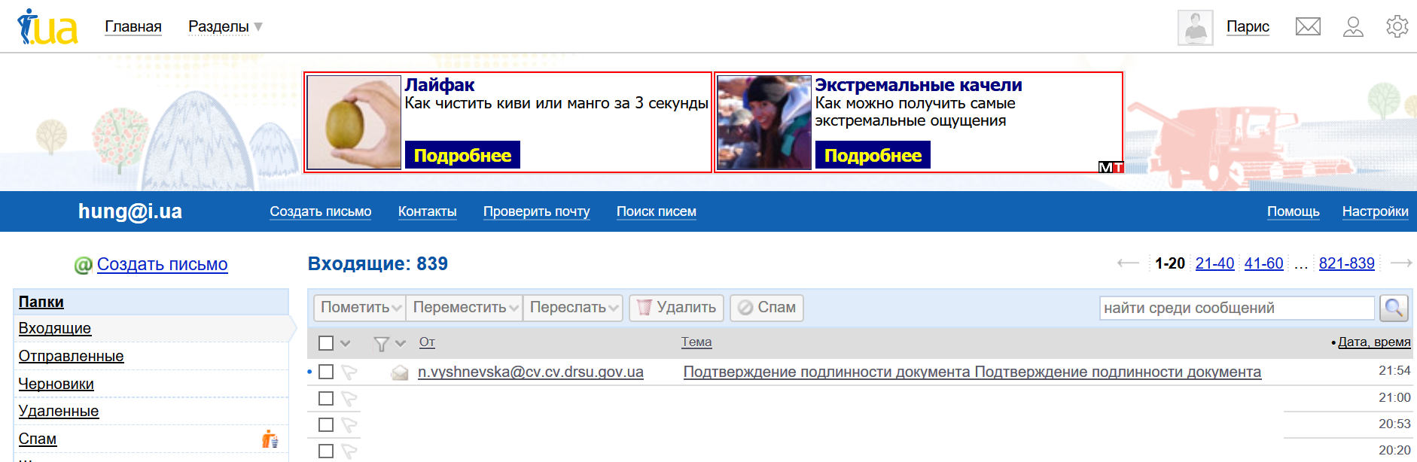Click the i.ua logo

[47, 27]
